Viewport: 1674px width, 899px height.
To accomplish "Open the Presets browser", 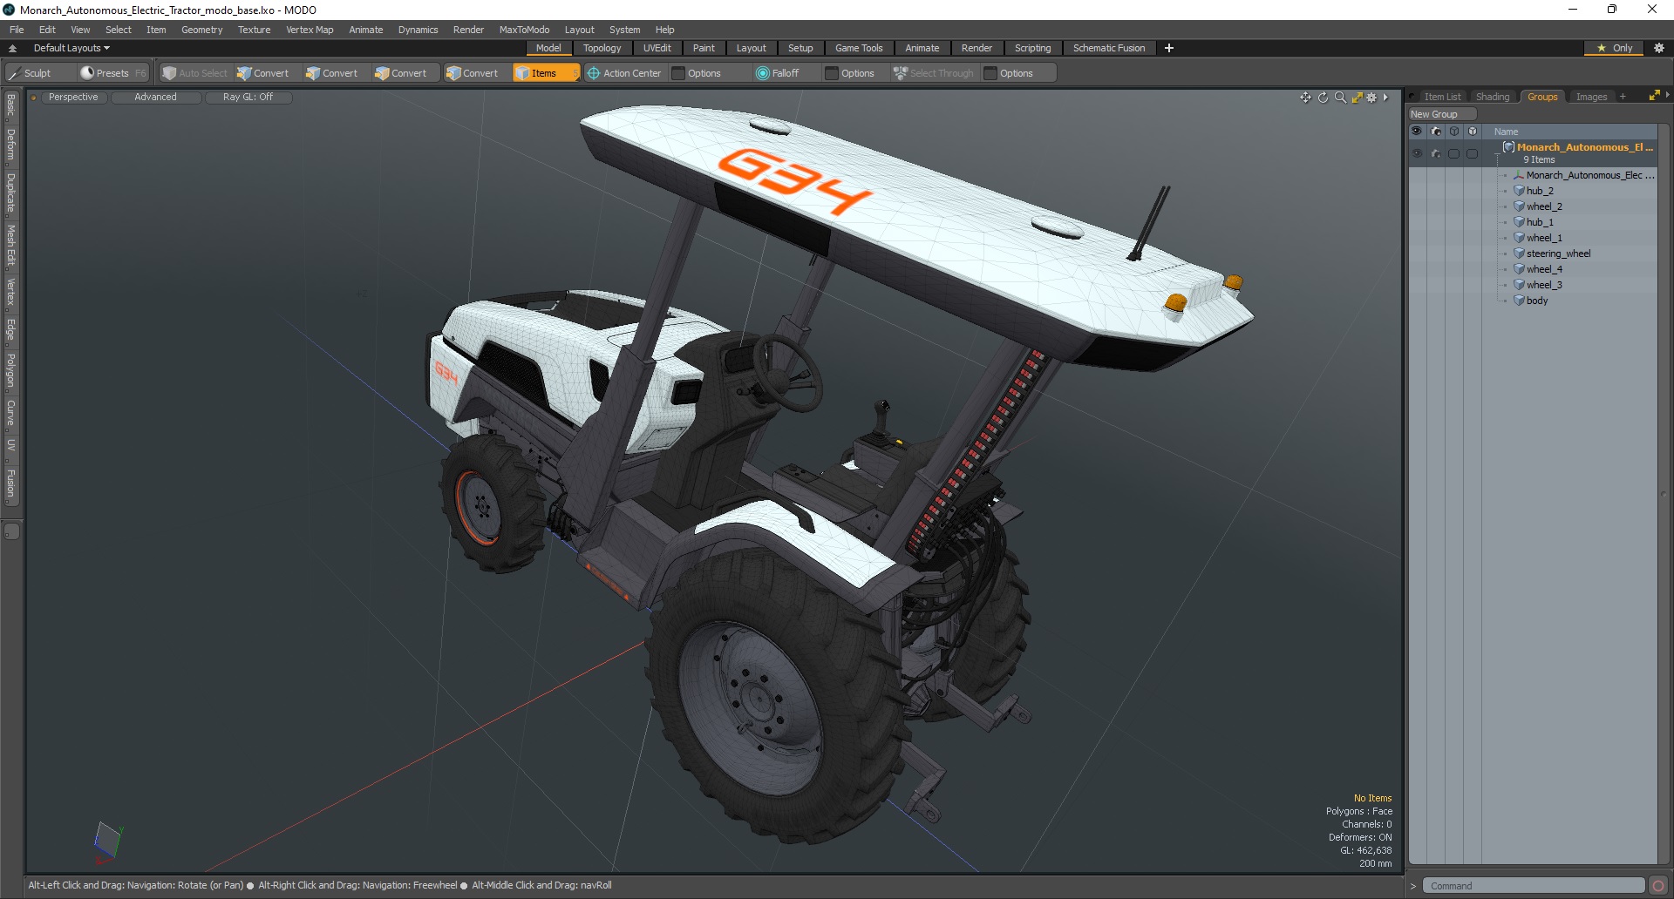I will point(112,73).
